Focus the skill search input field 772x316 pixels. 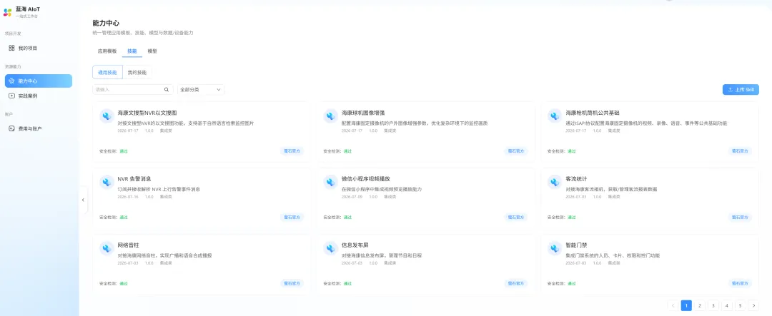[x=133, y=89]
